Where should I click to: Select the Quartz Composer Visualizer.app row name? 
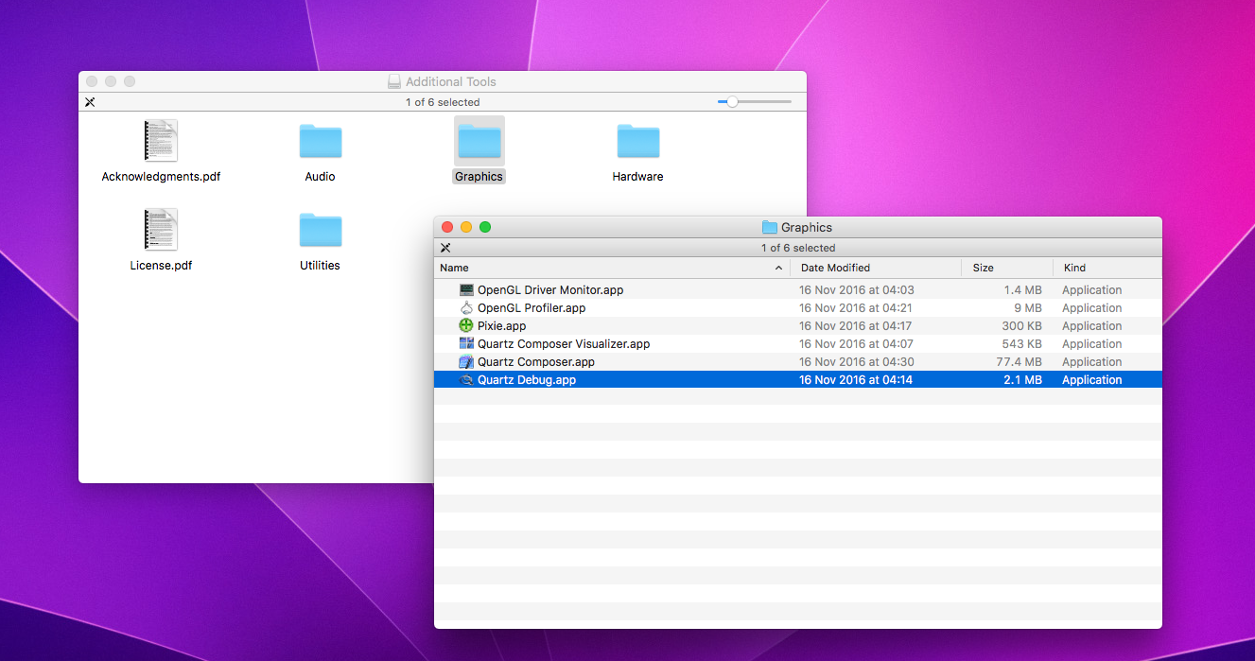(x=564, y=344)
